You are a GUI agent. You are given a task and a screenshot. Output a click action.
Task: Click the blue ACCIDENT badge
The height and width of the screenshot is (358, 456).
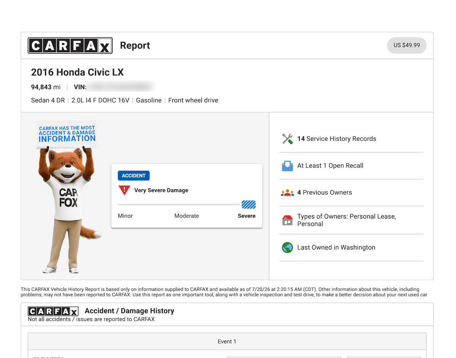134,175
